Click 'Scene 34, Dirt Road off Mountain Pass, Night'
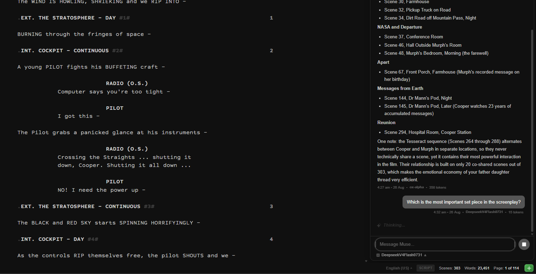536x274 pixels. click(430, 18)
